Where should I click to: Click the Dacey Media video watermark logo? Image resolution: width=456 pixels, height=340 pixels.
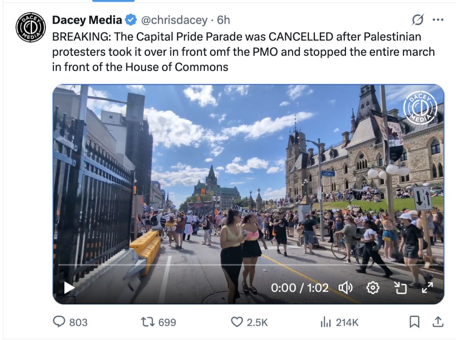420,108
